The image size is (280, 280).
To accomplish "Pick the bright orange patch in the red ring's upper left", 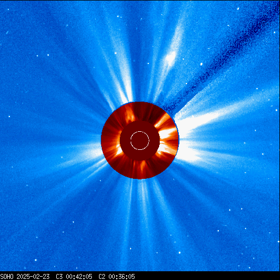I will 130,115.
